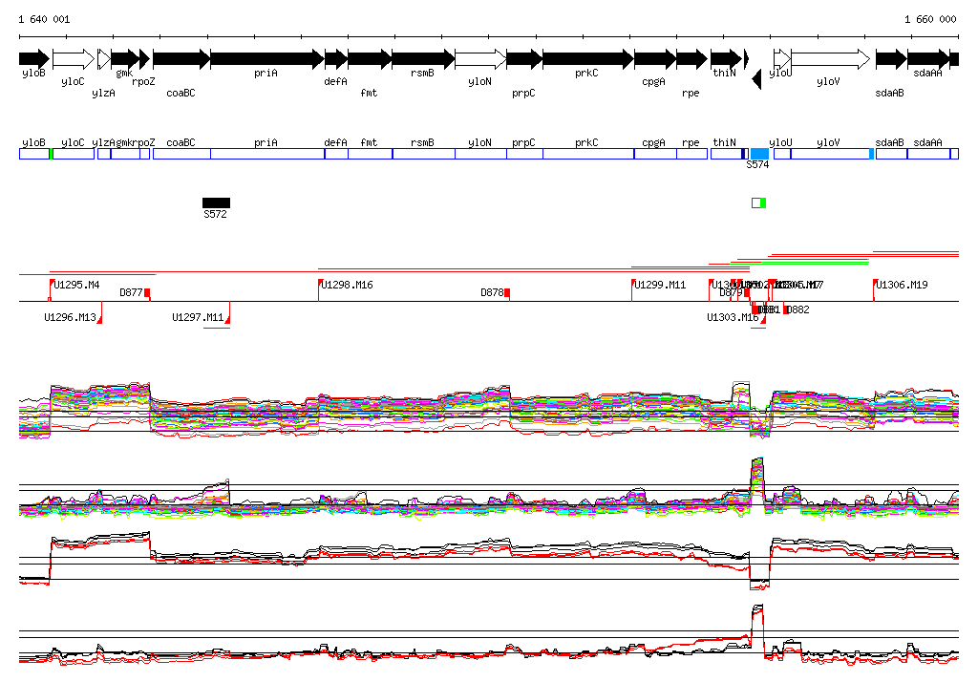This screenshot has width=978, height=682.
Task: Click the black coaBC gene arrow
Action: (x=181, y=59)
